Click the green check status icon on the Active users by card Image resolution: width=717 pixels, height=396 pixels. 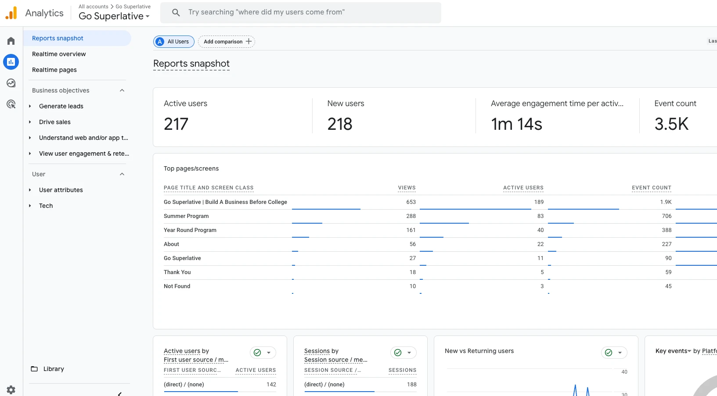(257, 353)
